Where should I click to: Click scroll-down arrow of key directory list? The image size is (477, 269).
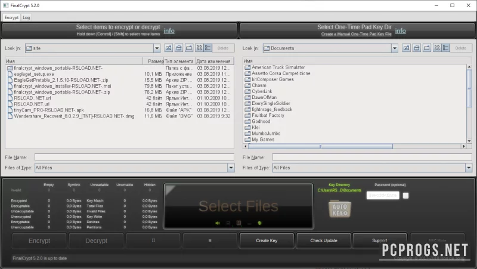[469, 141]
